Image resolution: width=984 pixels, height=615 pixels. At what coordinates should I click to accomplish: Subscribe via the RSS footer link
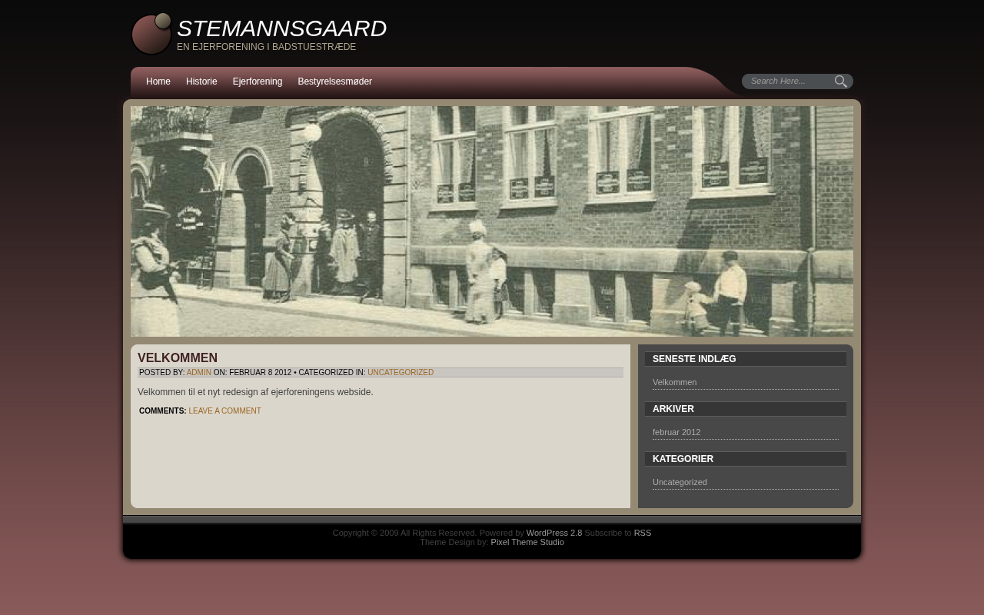(642, 533)
